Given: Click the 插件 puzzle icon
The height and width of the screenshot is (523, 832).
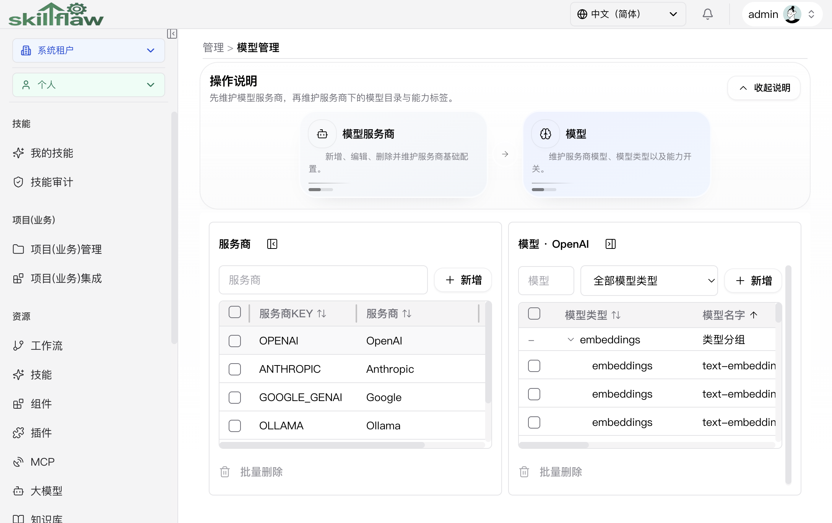Looking at the screenshot, I should (18, 433).
